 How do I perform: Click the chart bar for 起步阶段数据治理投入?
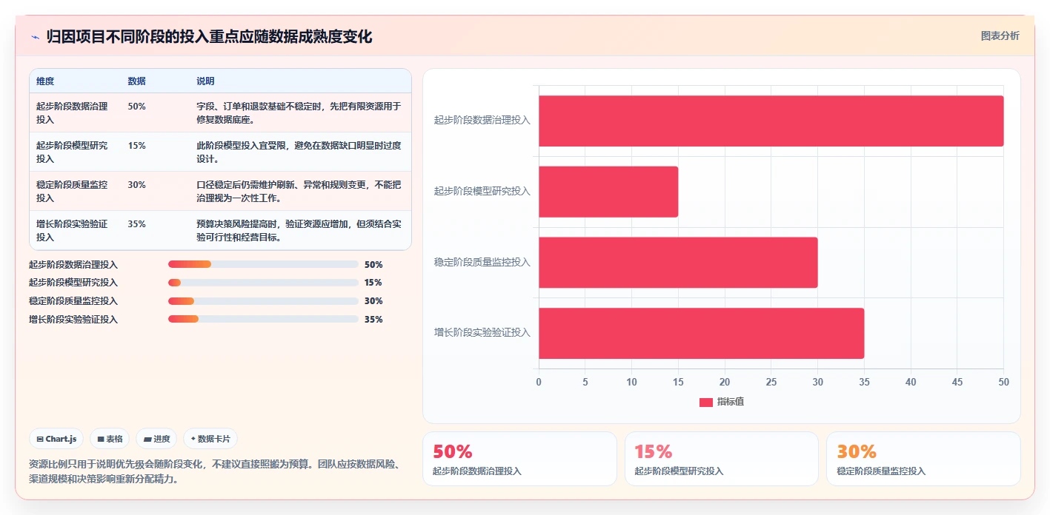click(771, 121)
